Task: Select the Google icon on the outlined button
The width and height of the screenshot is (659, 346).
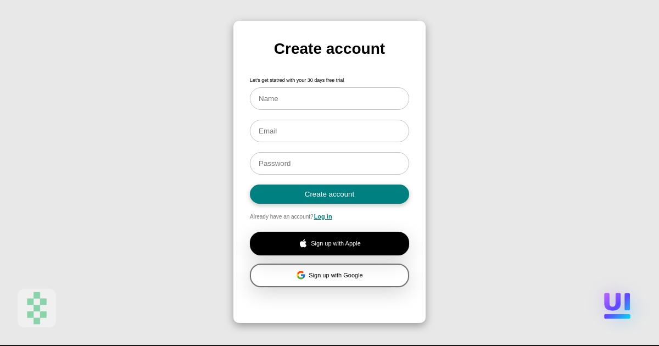Action: [x=301, y=275]
